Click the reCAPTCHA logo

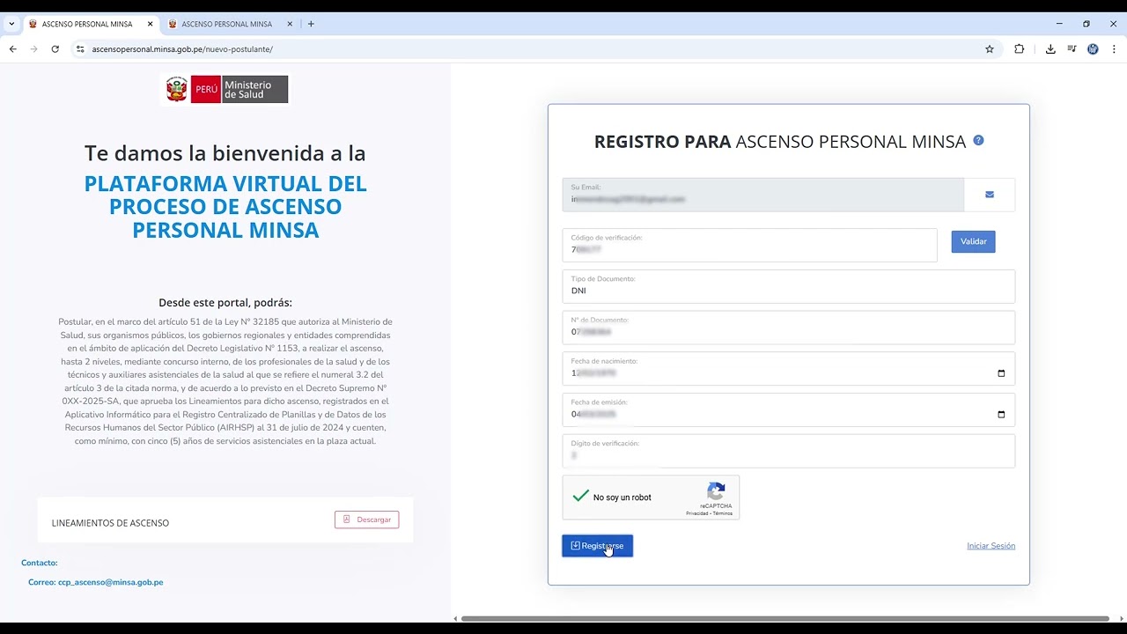pyautogui.click(x=716, y=490)
